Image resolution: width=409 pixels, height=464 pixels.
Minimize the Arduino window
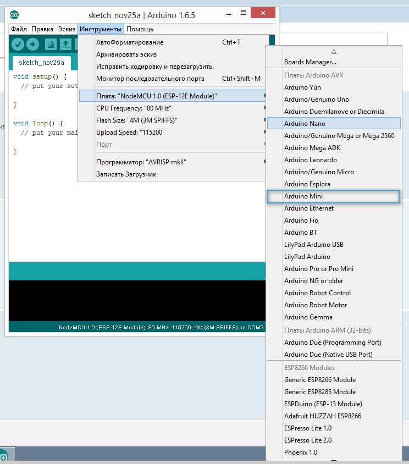click(x=229, y=14)
